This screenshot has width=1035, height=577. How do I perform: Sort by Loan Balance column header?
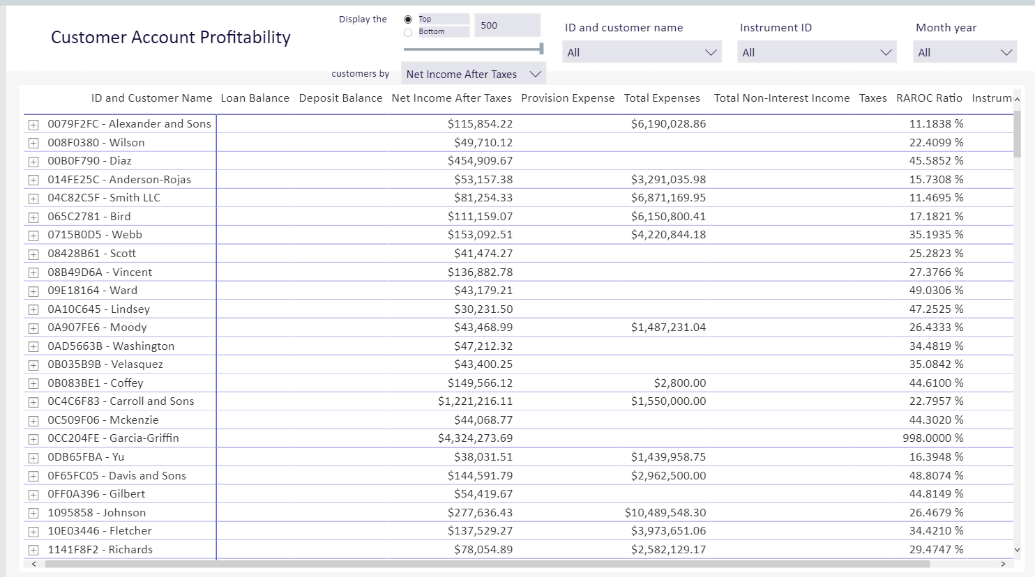coord(255,98)
